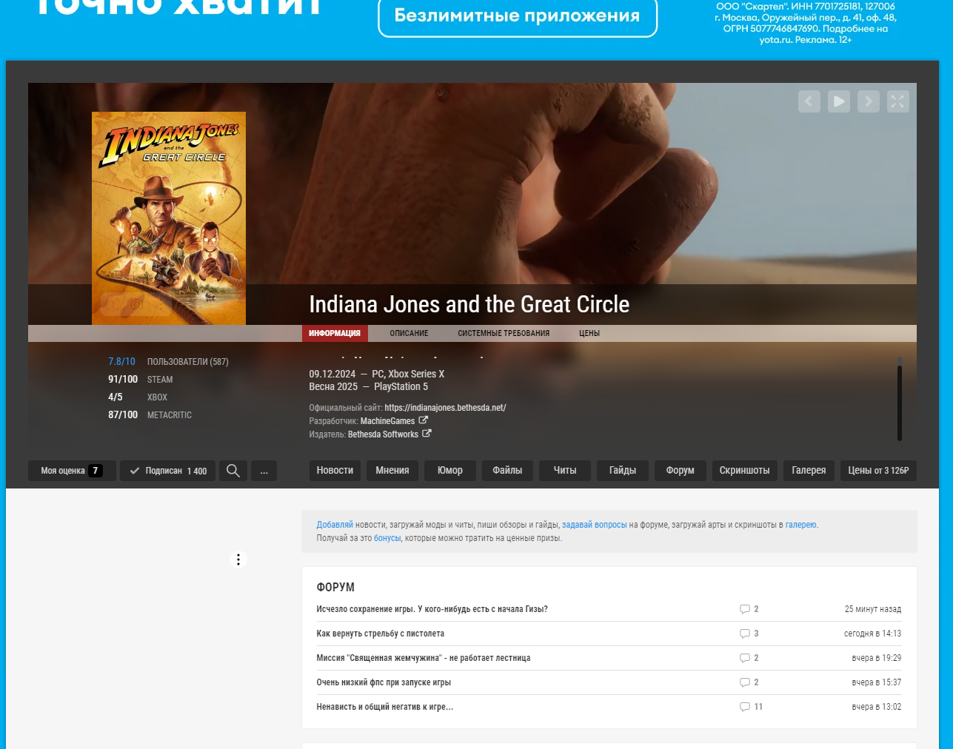
Task: Comment icon for the "Священная жемчужина" topic
Action: [x=745, y=658]
